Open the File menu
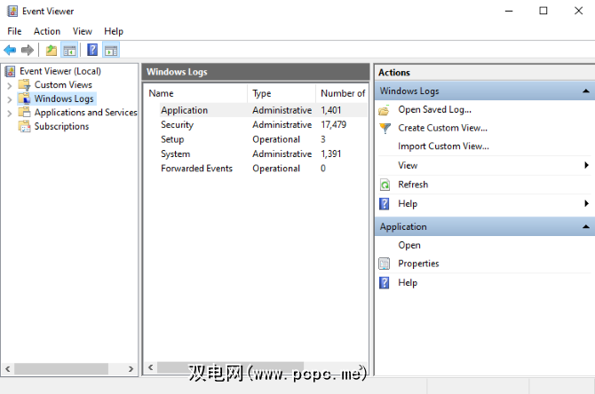Image resolution: width=595 pixels, height=394 pixels. coord(14,31)
